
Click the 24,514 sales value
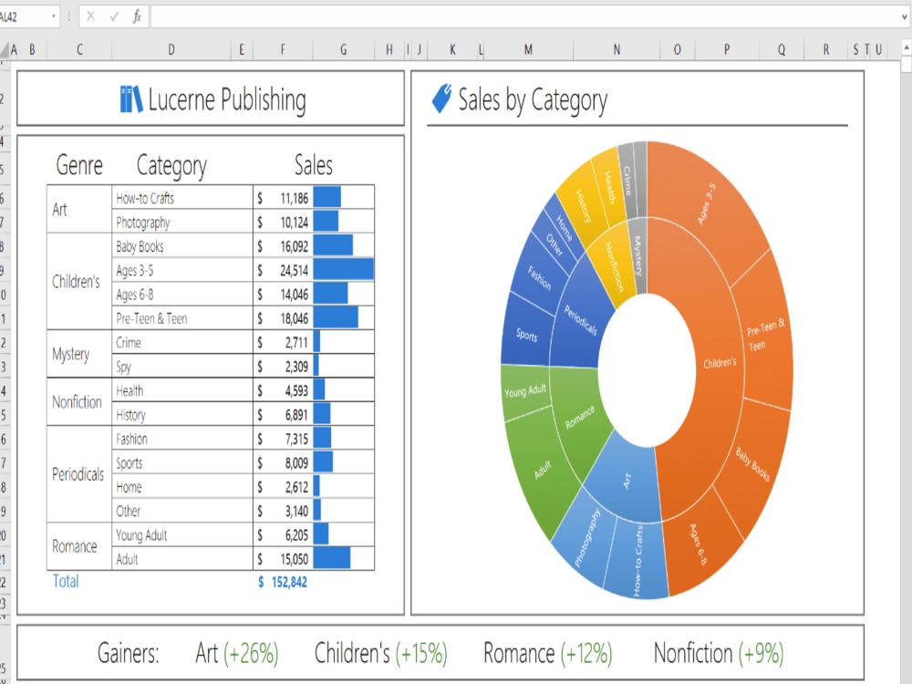[x=294, y=271]
